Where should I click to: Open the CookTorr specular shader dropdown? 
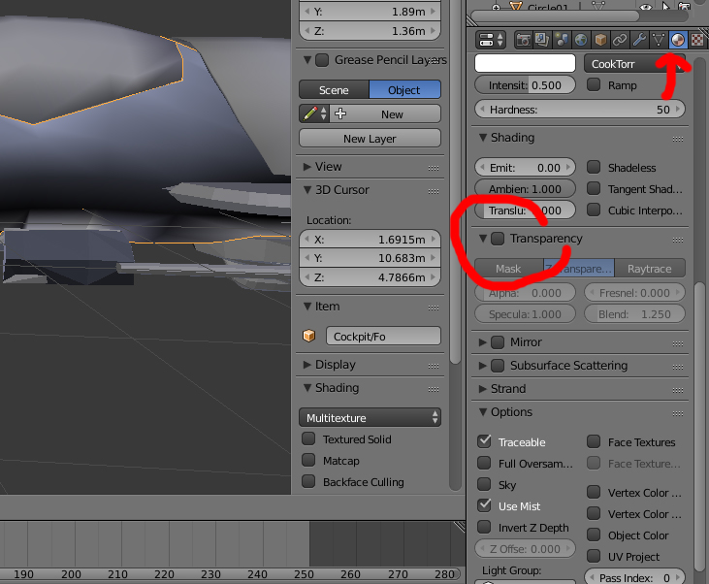pos(634,64)
